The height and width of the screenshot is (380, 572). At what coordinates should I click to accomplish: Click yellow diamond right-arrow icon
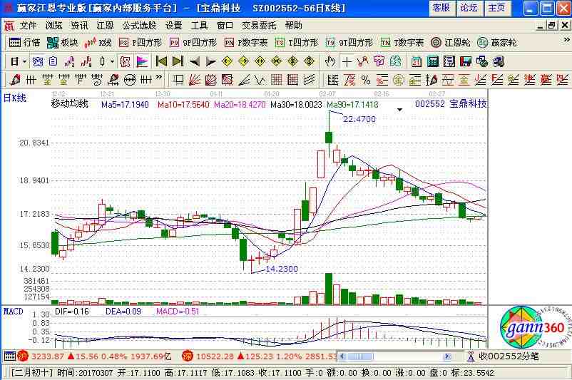[x=244, y=61]
